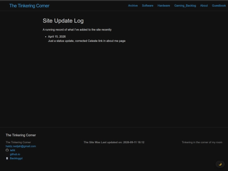Screen dimensions: 228x171
Task: Open the Guestbook page
Action: point(219,5)
